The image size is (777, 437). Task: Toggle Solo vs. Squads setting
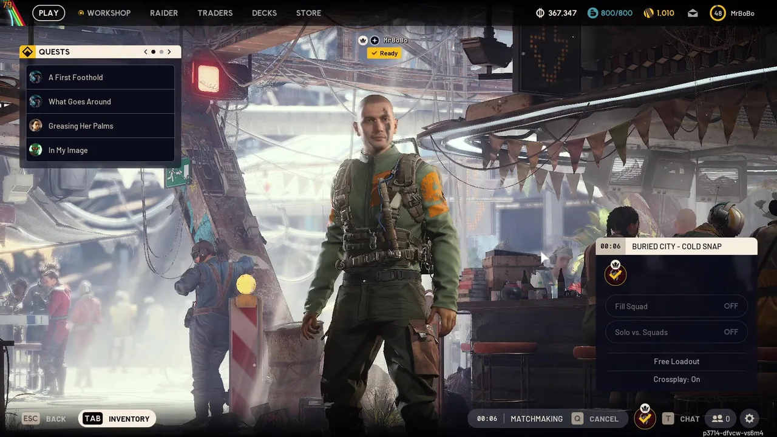pyautogui.click(x=676, y=332)
